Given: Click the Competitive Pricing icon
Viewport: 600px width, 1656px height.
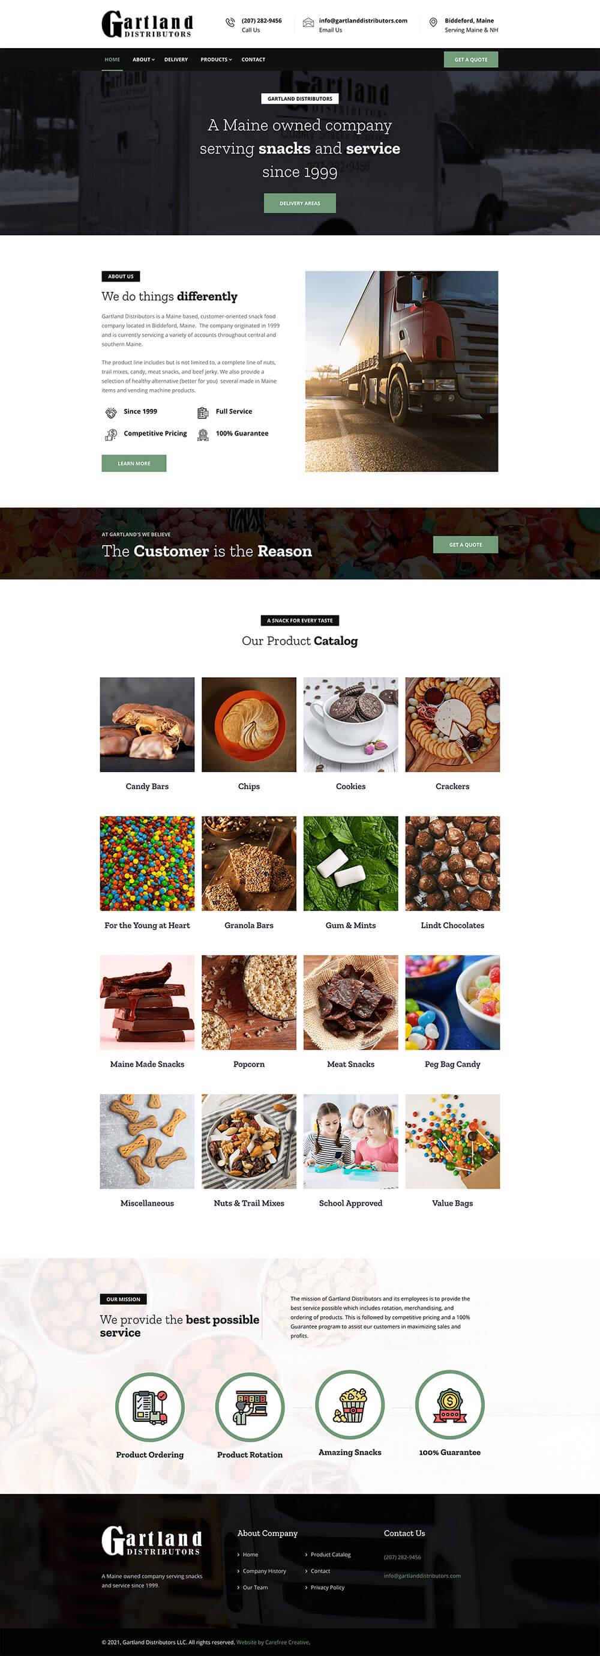Looking at the screenshot, I should (111, 435).
